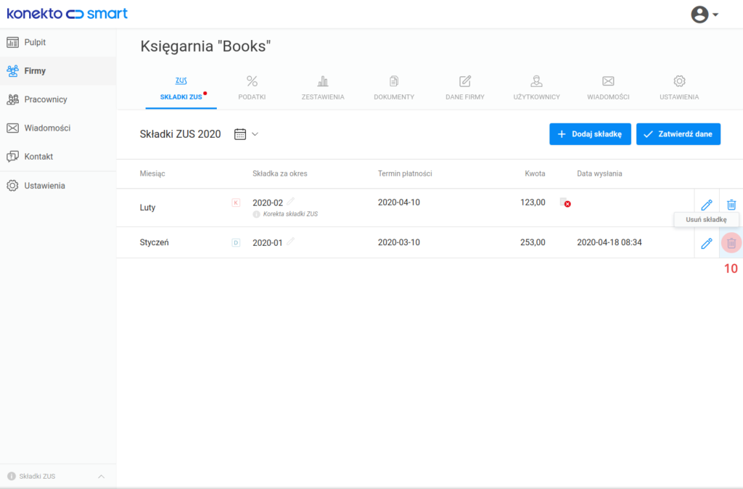
Task: Delete the Luty contribution with trash icon
Action: pyautogui.click(x=731, y=204)
